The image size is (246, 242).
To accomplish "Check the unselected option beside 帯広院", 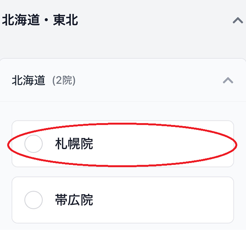I will [33, 200].
